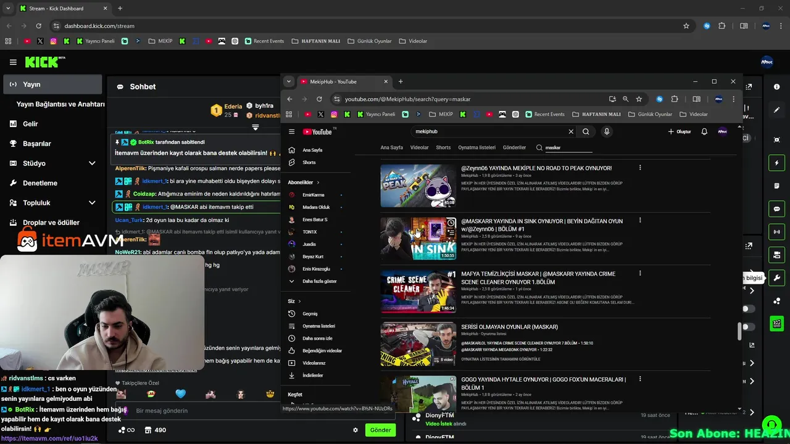
Task: Expand the Abonelikler section chevron
Action: (x=318, y=183)
